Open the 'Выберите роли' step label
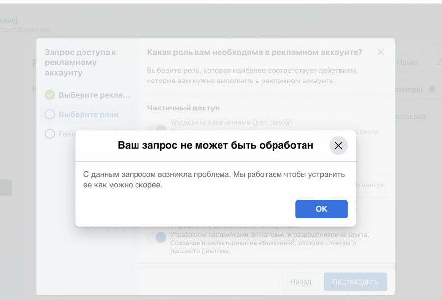This screenshot has width=442, height=300. click(89, 114)
